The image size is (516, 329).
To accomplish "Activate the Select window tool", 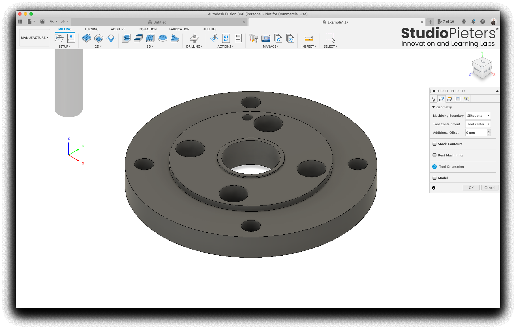I will pos(330,38).
